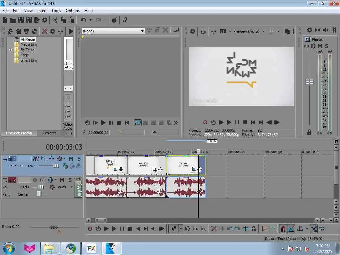
Task: Select the Normal Edit tool
Action: pyautogui.click(x=174, y=229)
